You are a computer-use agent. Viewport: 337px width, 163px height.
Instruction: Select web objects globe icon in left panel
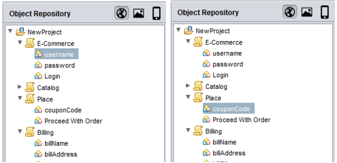pyautogui.click(x=122, y=13)
